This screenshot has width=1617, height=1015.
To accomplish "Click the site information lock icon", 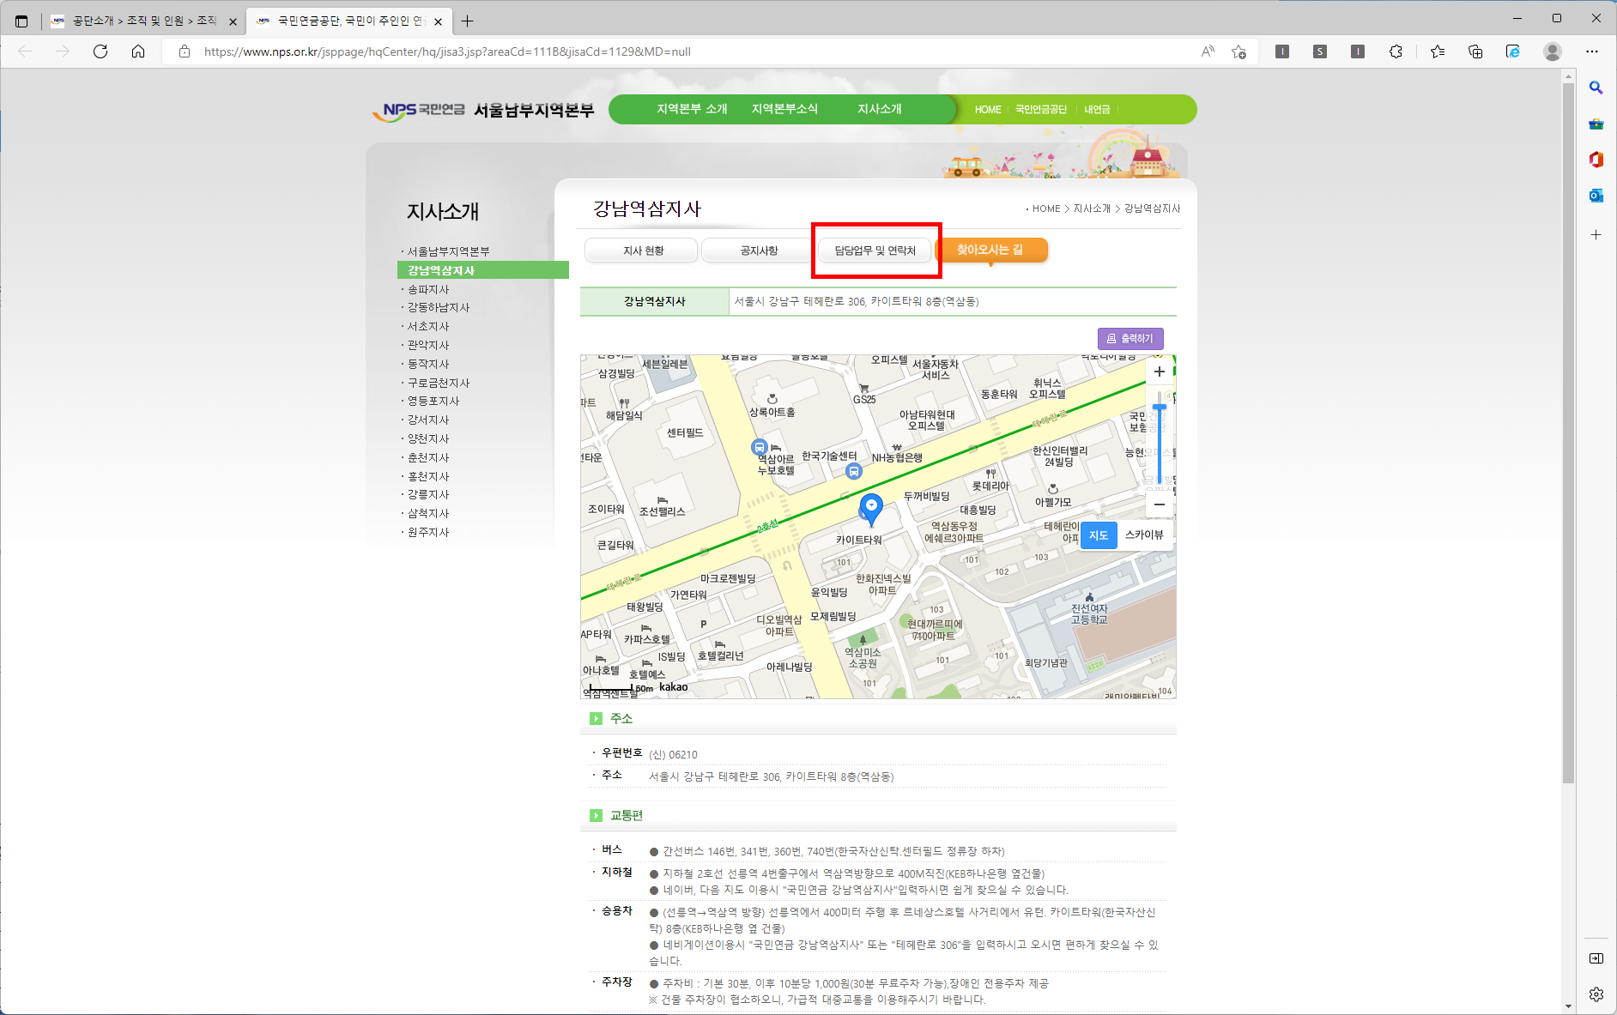I will tap(184, 51).
